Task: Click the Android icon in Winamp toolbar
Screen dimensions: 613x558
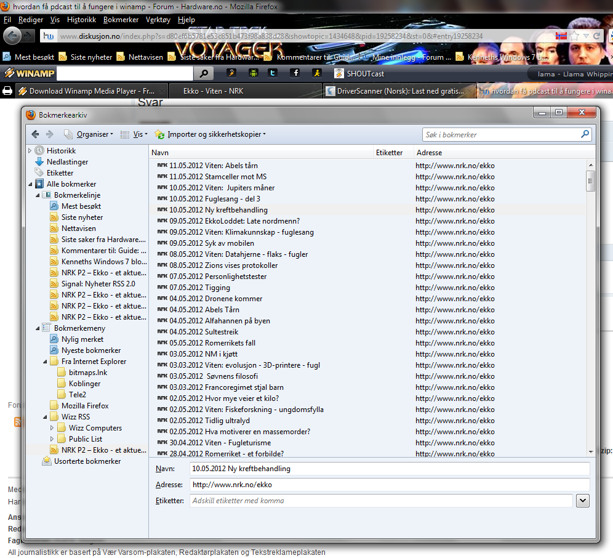Action: coord(254,73)
